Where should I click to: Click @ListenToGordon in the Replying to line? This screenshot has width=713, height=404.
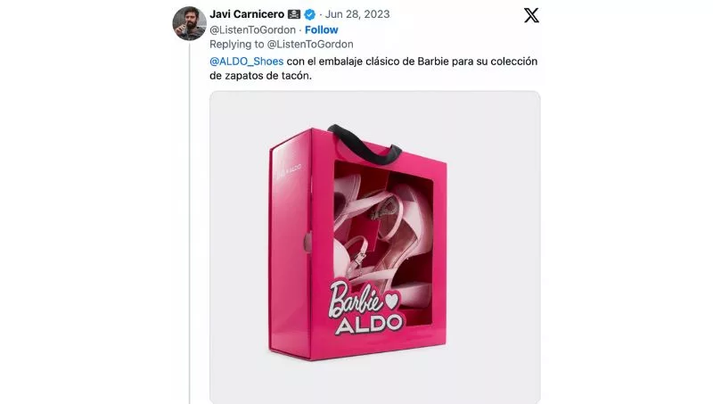pyautogui.click(x=310, y=44)
